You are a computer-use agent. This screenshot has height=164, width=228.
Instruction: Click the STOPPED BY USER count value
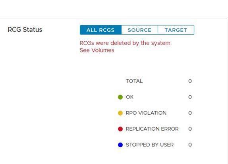(190, 145)
